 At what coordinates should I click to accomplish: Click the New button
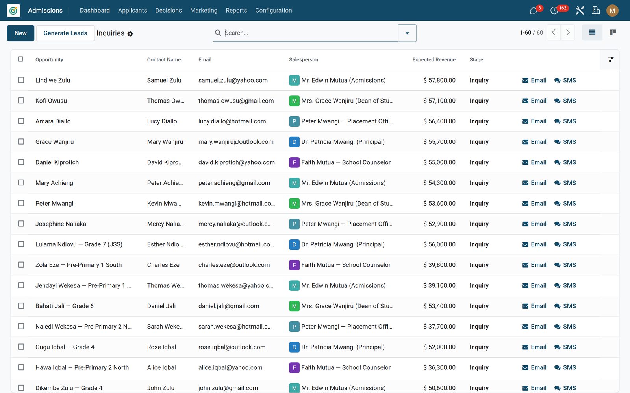pyautogui.click(x=20, y=33)
